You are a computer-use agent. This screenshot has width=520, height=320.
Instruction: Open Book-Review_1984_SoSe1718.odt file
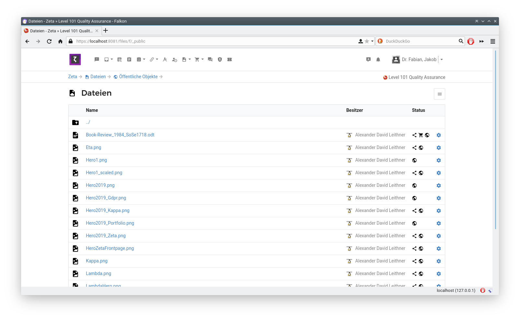click(120, 135)
